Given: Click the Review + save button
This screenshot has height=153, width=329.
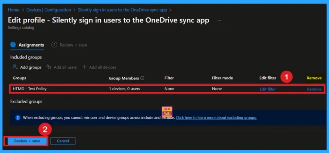Looking at the screenshot, I should [x=27, y=141].
